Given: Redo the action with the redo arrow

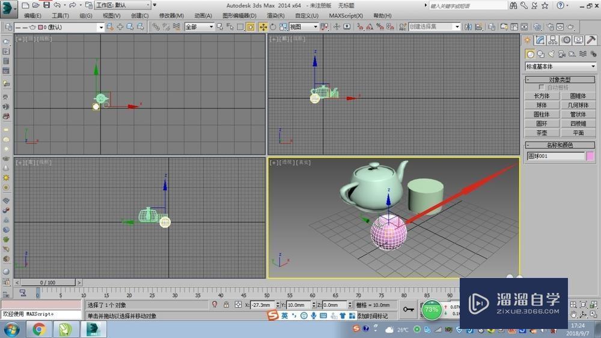Looking at the screenshot, I should pos(73,5).
